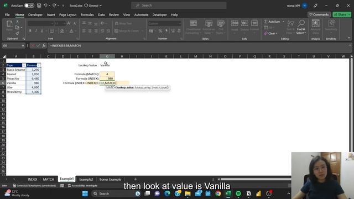Click the Decrease Font Size icon
Viewport: 354px width, 199px height.
click(x=75, y=23)
